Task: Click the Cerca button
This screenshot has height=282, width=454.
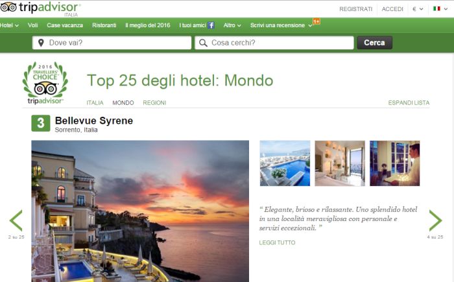Action: [374, 43]
